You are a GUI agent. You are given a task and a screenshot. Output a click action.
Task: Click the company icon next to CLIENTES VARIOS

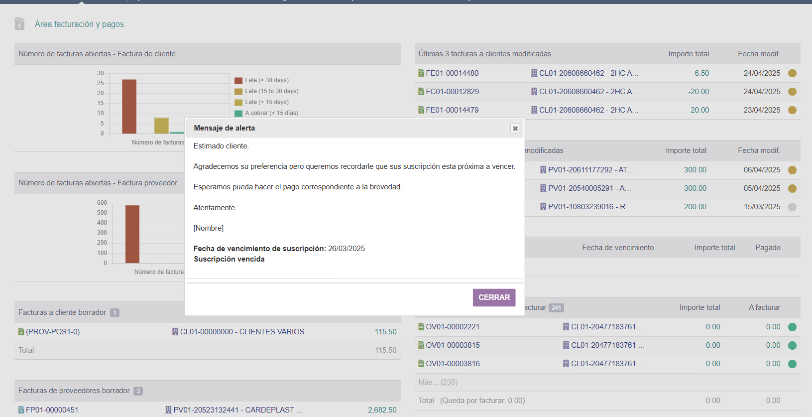coord(175,332)
